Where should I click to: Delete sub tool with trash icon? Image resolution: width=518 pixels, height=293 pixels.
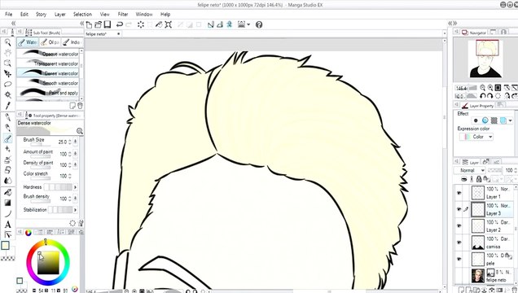(80, 105)
